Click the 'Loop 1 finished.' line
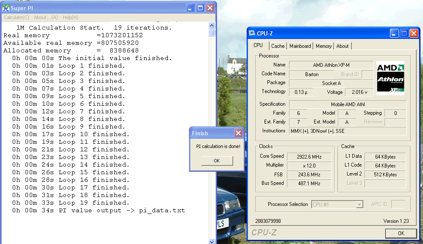This screenshot has width=423, height=244. [x=69, y=66]
